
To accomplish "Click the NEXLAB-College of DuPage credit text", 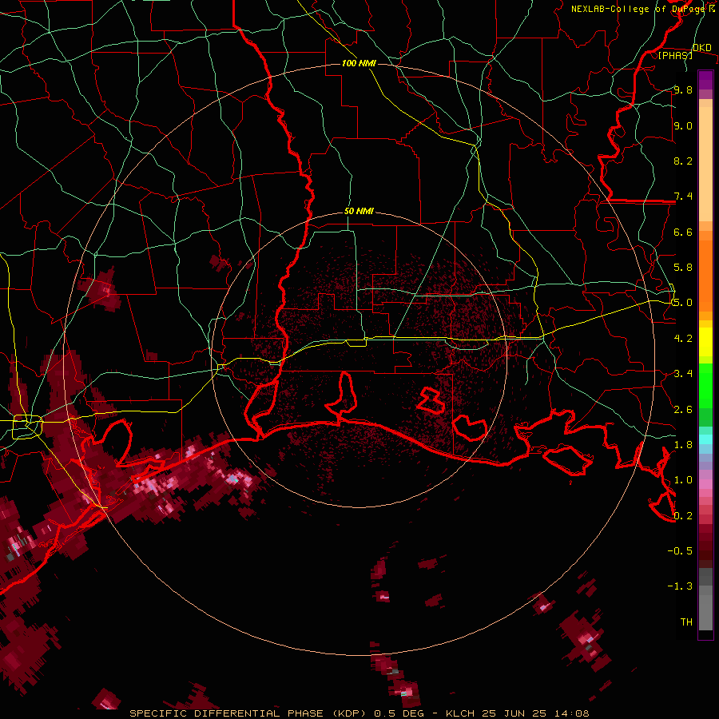I will [639, 9].
